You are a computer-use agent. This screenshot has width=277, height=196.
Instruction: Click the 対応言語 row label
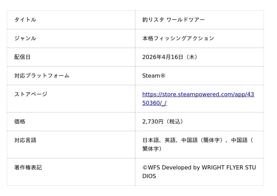[x=25, y=140]
